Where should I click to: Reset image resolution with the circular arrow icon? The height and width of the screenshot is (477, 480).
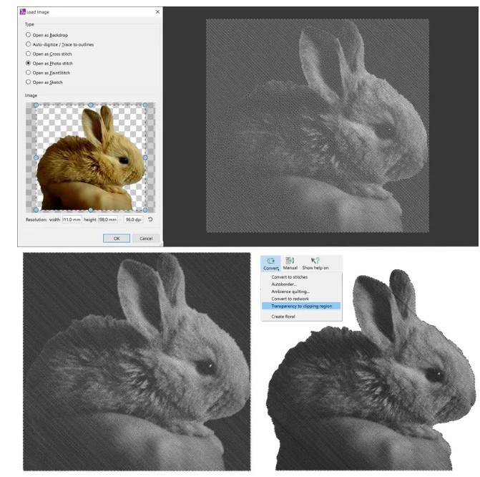tap(151, 219)
